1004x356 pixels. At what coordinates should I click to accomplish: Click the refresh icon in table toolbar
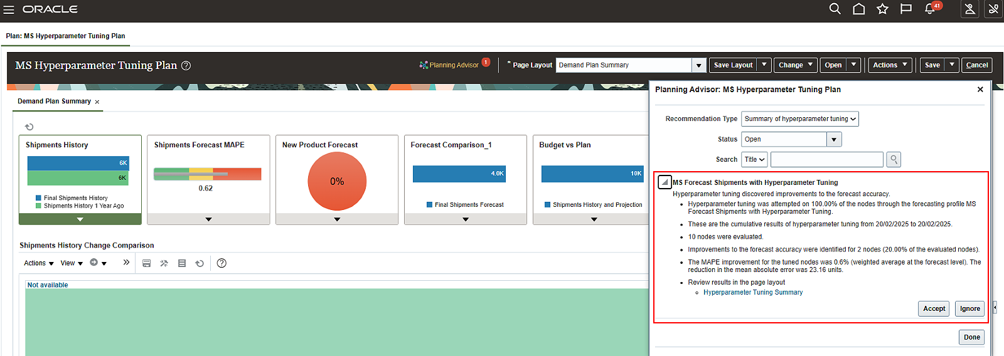coord(200,263)
